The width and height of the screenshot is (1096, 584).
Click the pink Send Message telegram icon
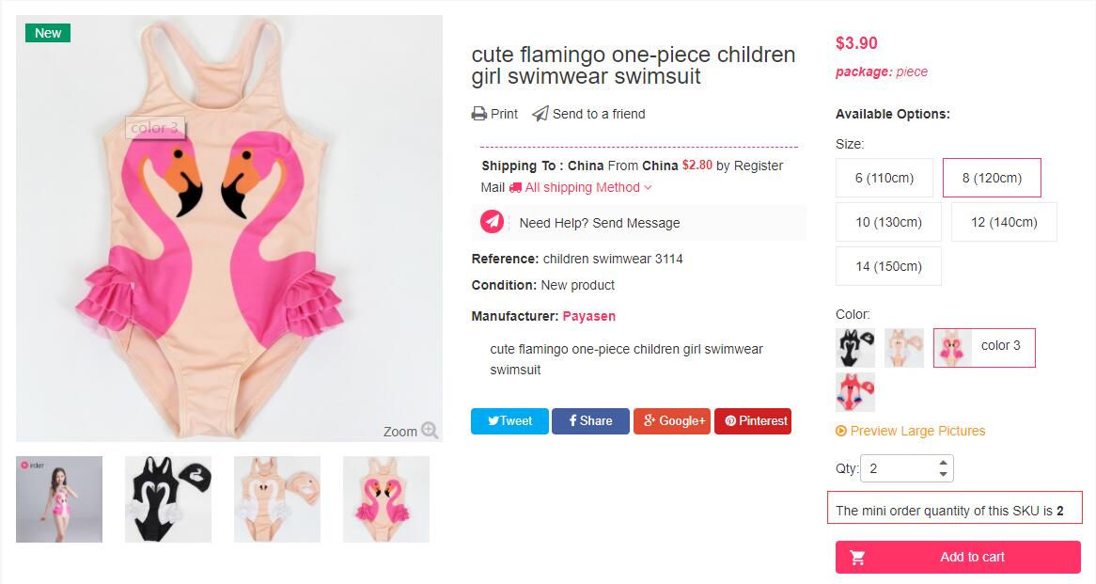492,222
